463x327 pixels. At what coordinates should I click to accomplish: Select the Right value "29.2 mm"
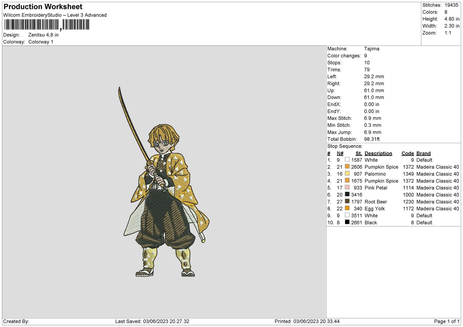pos(374,84)
